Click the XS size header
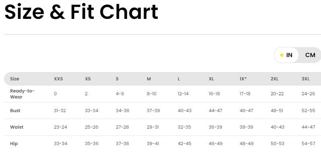This screenshot has height=164, width=321. click(x=88, y=79)
